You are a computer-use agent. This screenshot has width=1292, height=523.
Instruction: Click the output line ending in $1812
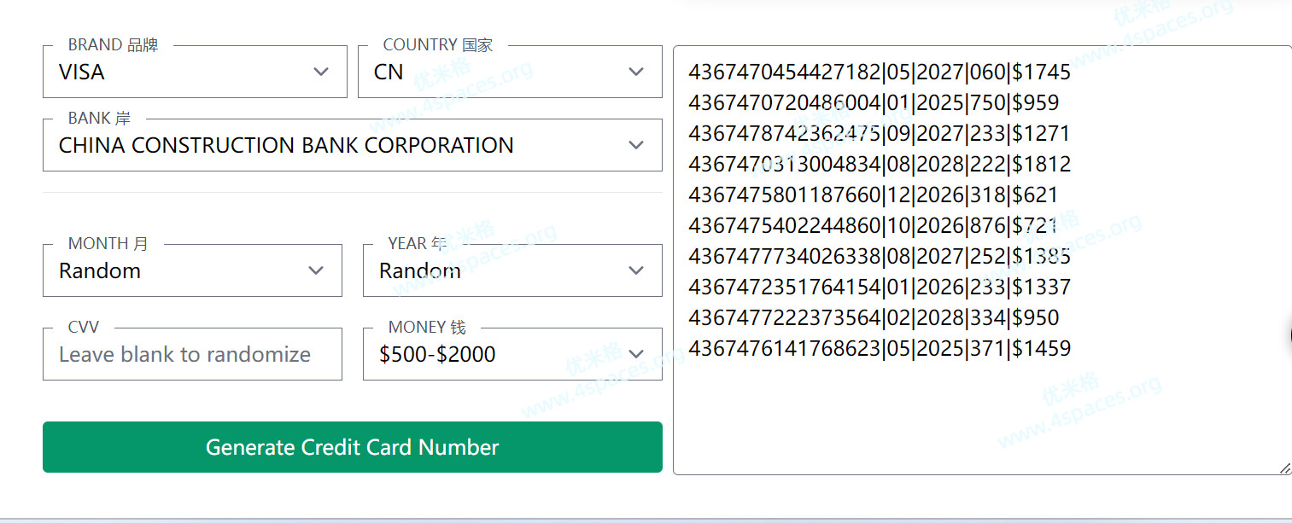pos(879,165)
